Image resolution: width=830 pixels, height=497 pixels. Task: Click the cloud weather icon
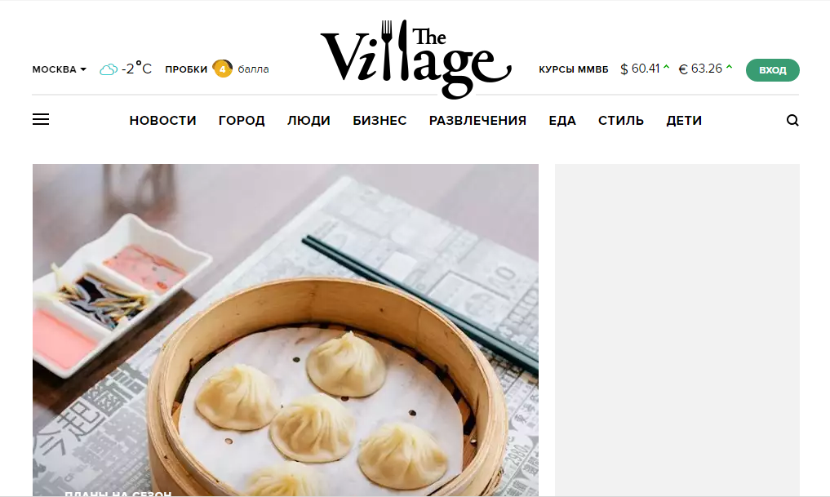(x=109, y=69)
